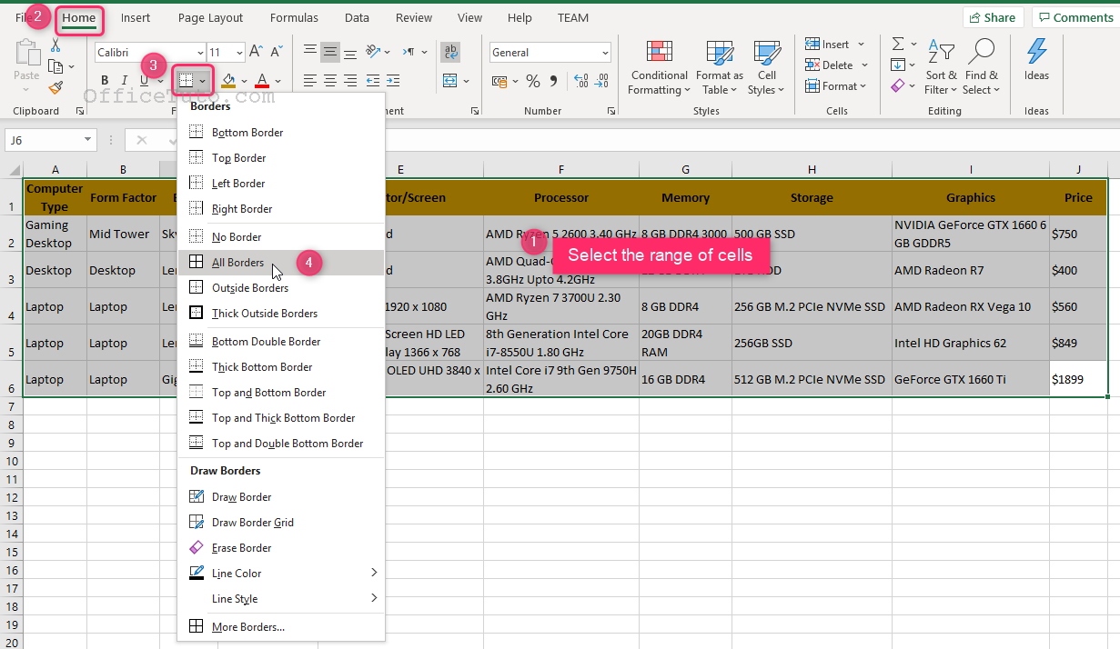Select column header G
The image size is (1120, 649).
tap(685, 170)
